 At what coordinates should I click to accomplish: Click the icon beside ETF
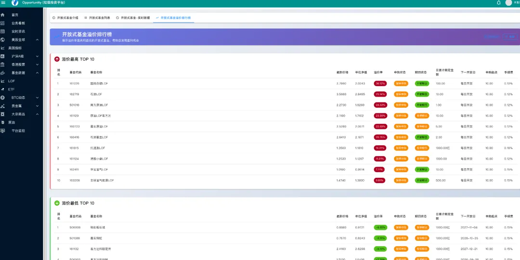tap(3, 89)
